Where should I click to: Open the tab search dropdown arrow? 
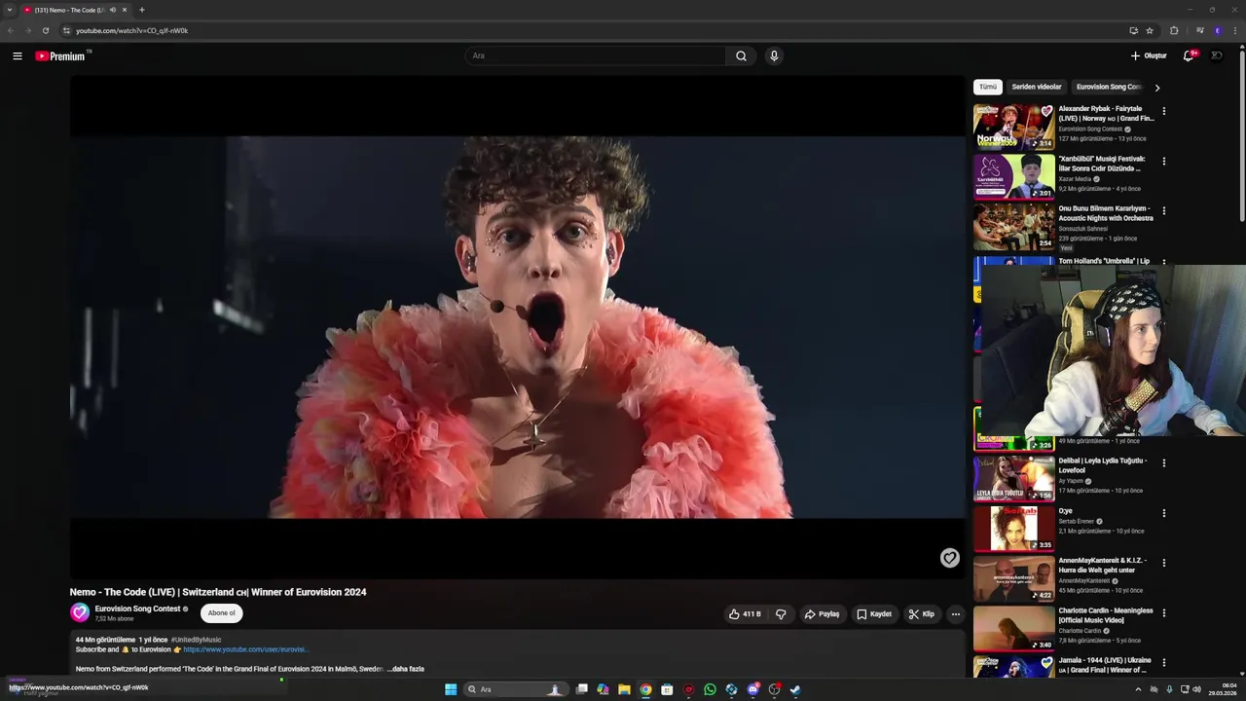tap(10, 10)
